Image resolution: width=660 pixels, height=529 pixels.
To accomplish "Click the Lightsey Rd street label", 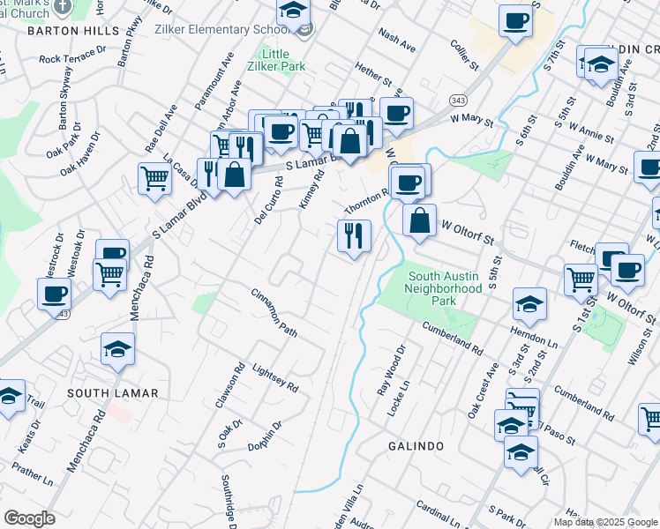I will tap(275, 378).
